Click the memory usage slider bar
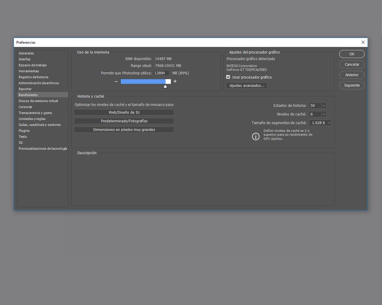The image size is (382, 305). click(146, 82)
